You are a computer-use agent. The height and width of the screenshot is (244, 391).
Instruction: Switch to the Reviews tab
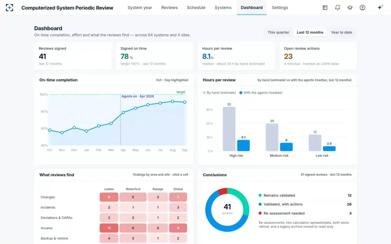tap(169, 7)
